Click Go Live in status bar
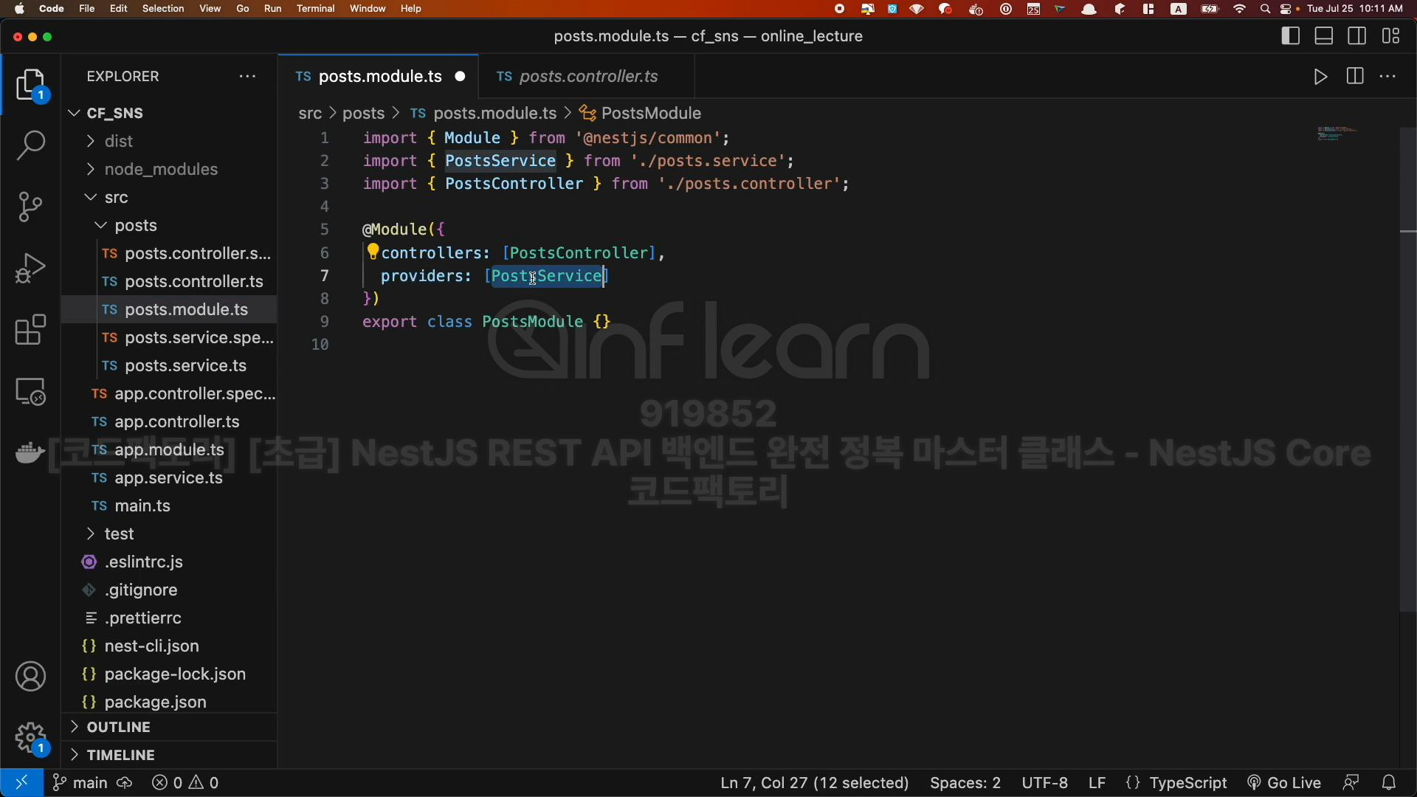 tap(1283, 782)
